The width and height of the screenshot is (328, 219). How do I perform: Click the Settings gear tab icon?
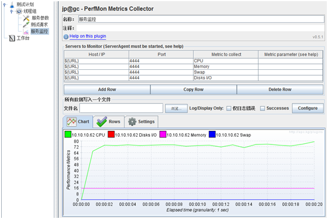[x=132, y=122]
